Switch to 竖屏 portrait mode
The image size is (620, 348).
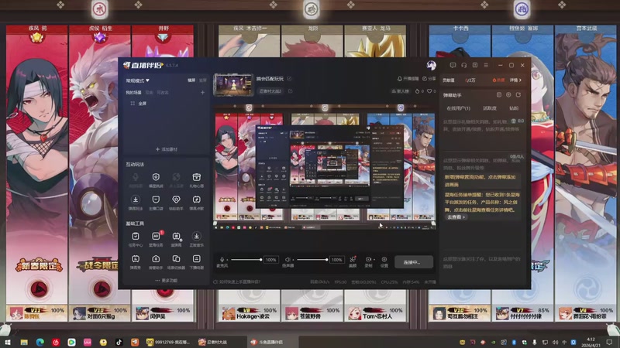tap(203, 80)
